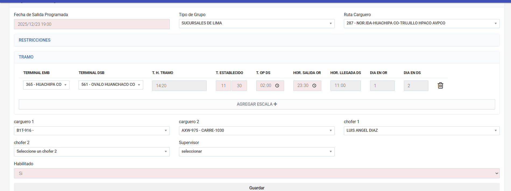Open the Supervisor dropdown
Image resolution: width=511 pixels, height=191 pixels.
point(256,152)
